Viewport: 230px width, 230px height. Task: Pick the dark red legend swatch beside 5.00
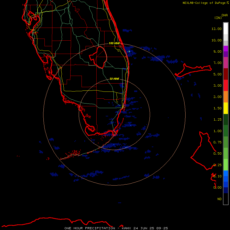[x=226, y=74]
